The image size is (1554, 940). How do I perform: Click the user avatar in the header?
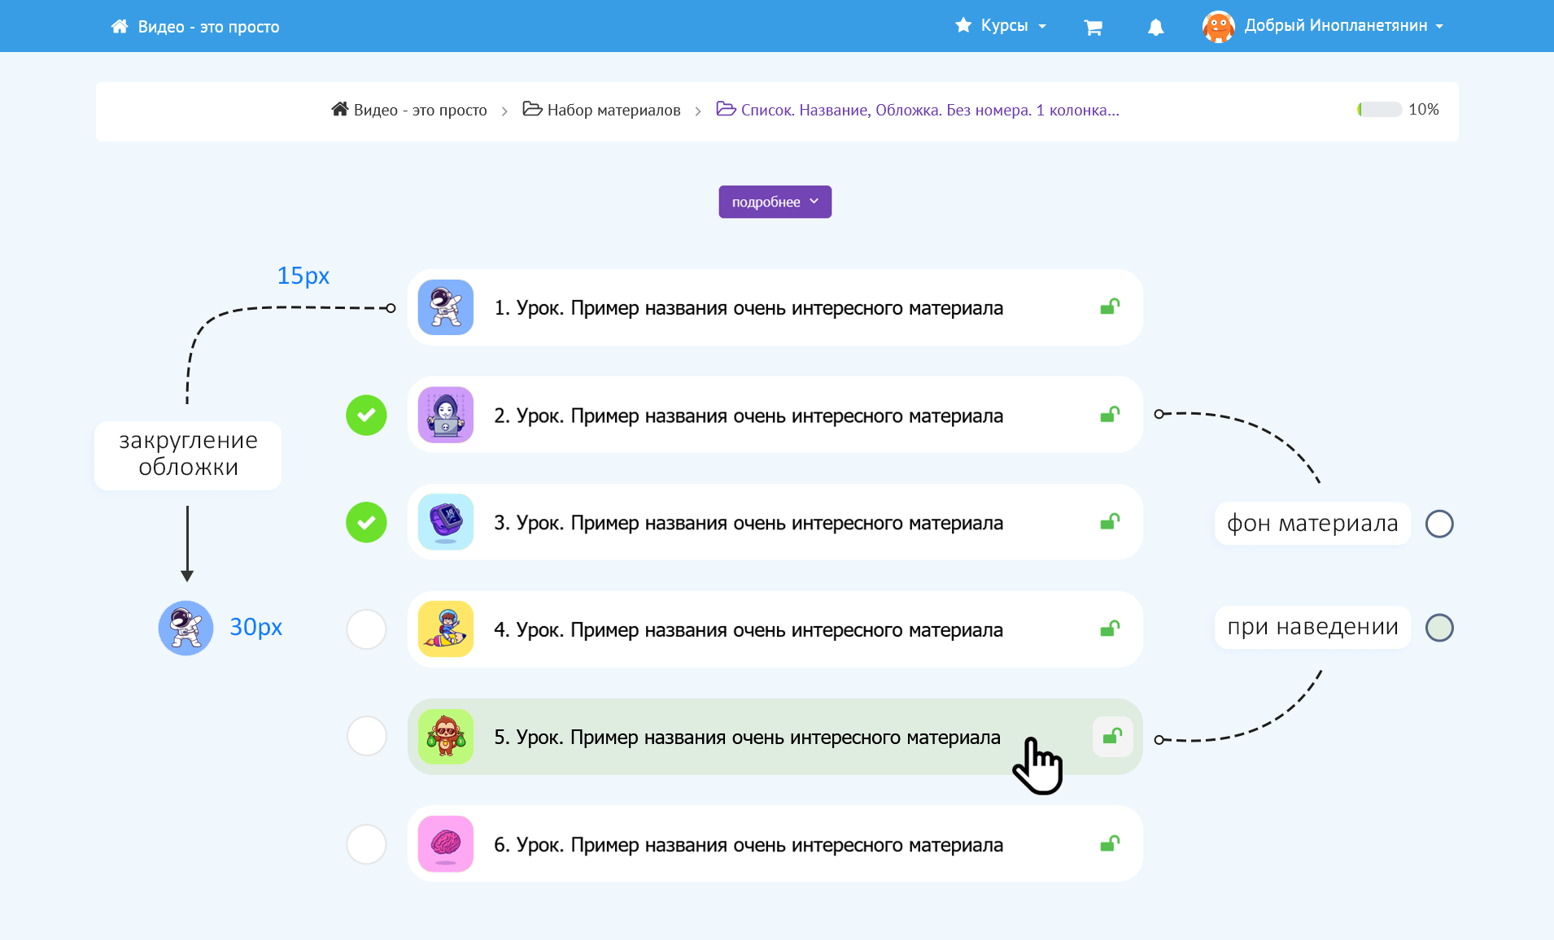point(1218,27)
